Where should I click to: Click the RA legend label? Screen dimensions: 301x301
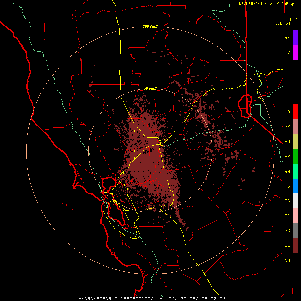[x=287, y=172]
